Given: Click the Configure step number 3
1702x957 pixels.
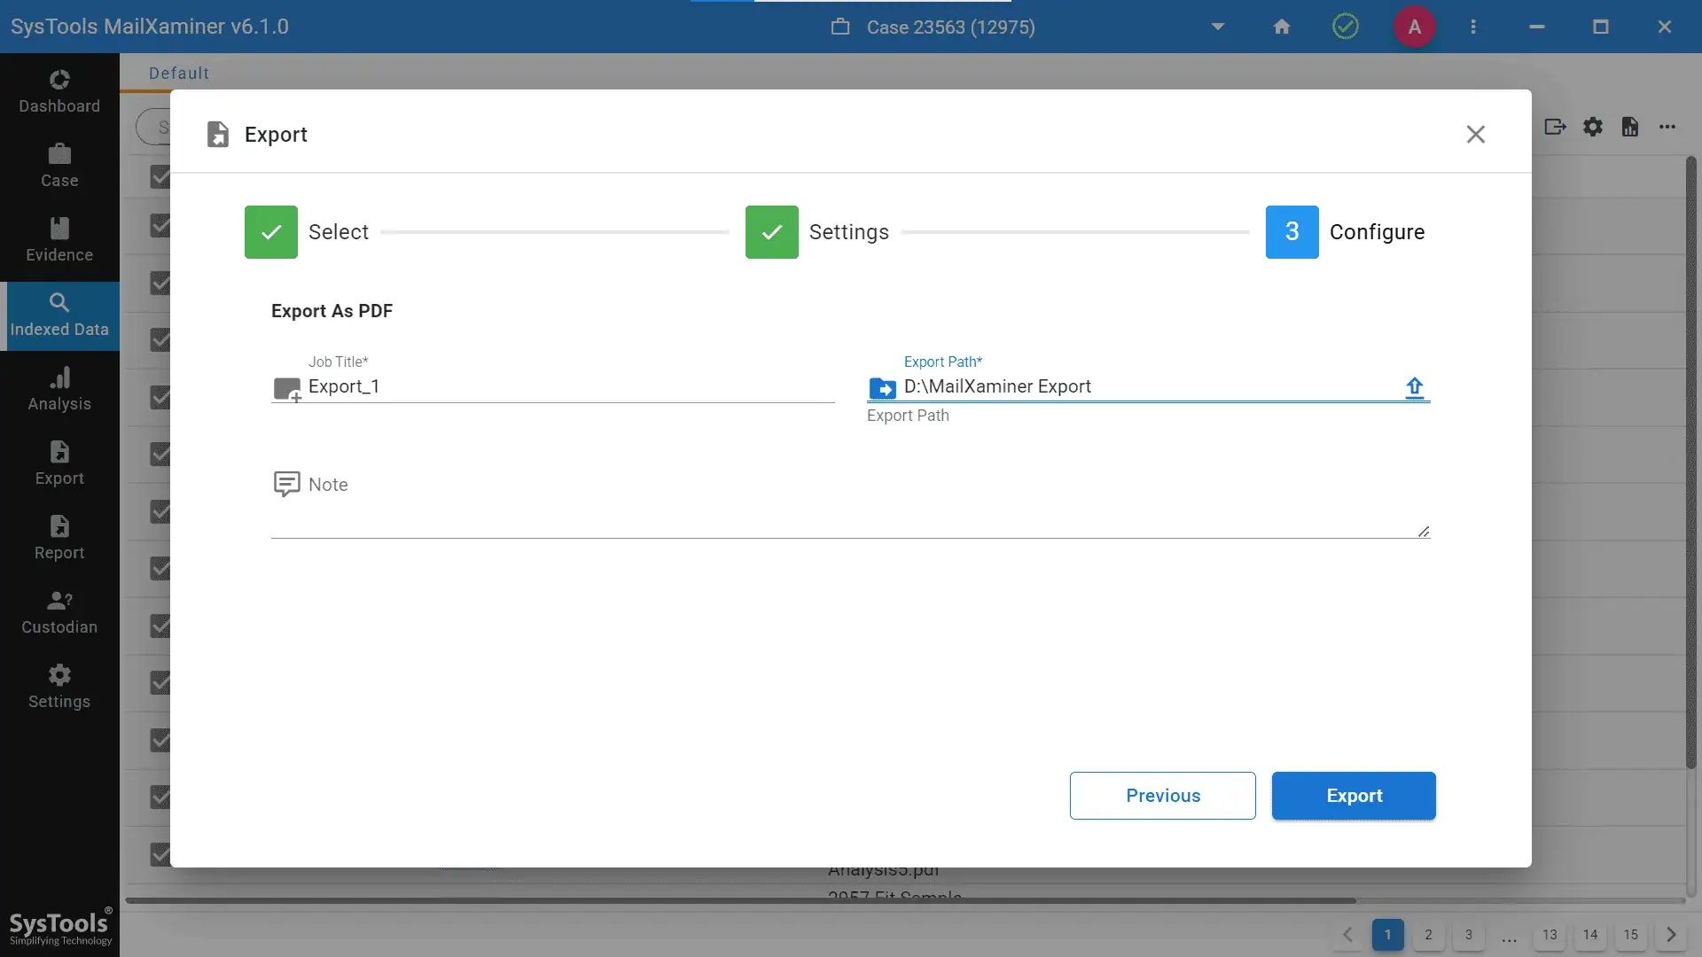Looking at the screenshot, I should coord(1292,232).
